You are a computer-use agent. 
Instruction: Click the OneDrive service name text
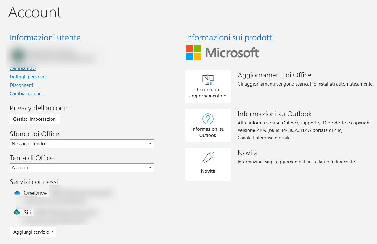point(35,193)
